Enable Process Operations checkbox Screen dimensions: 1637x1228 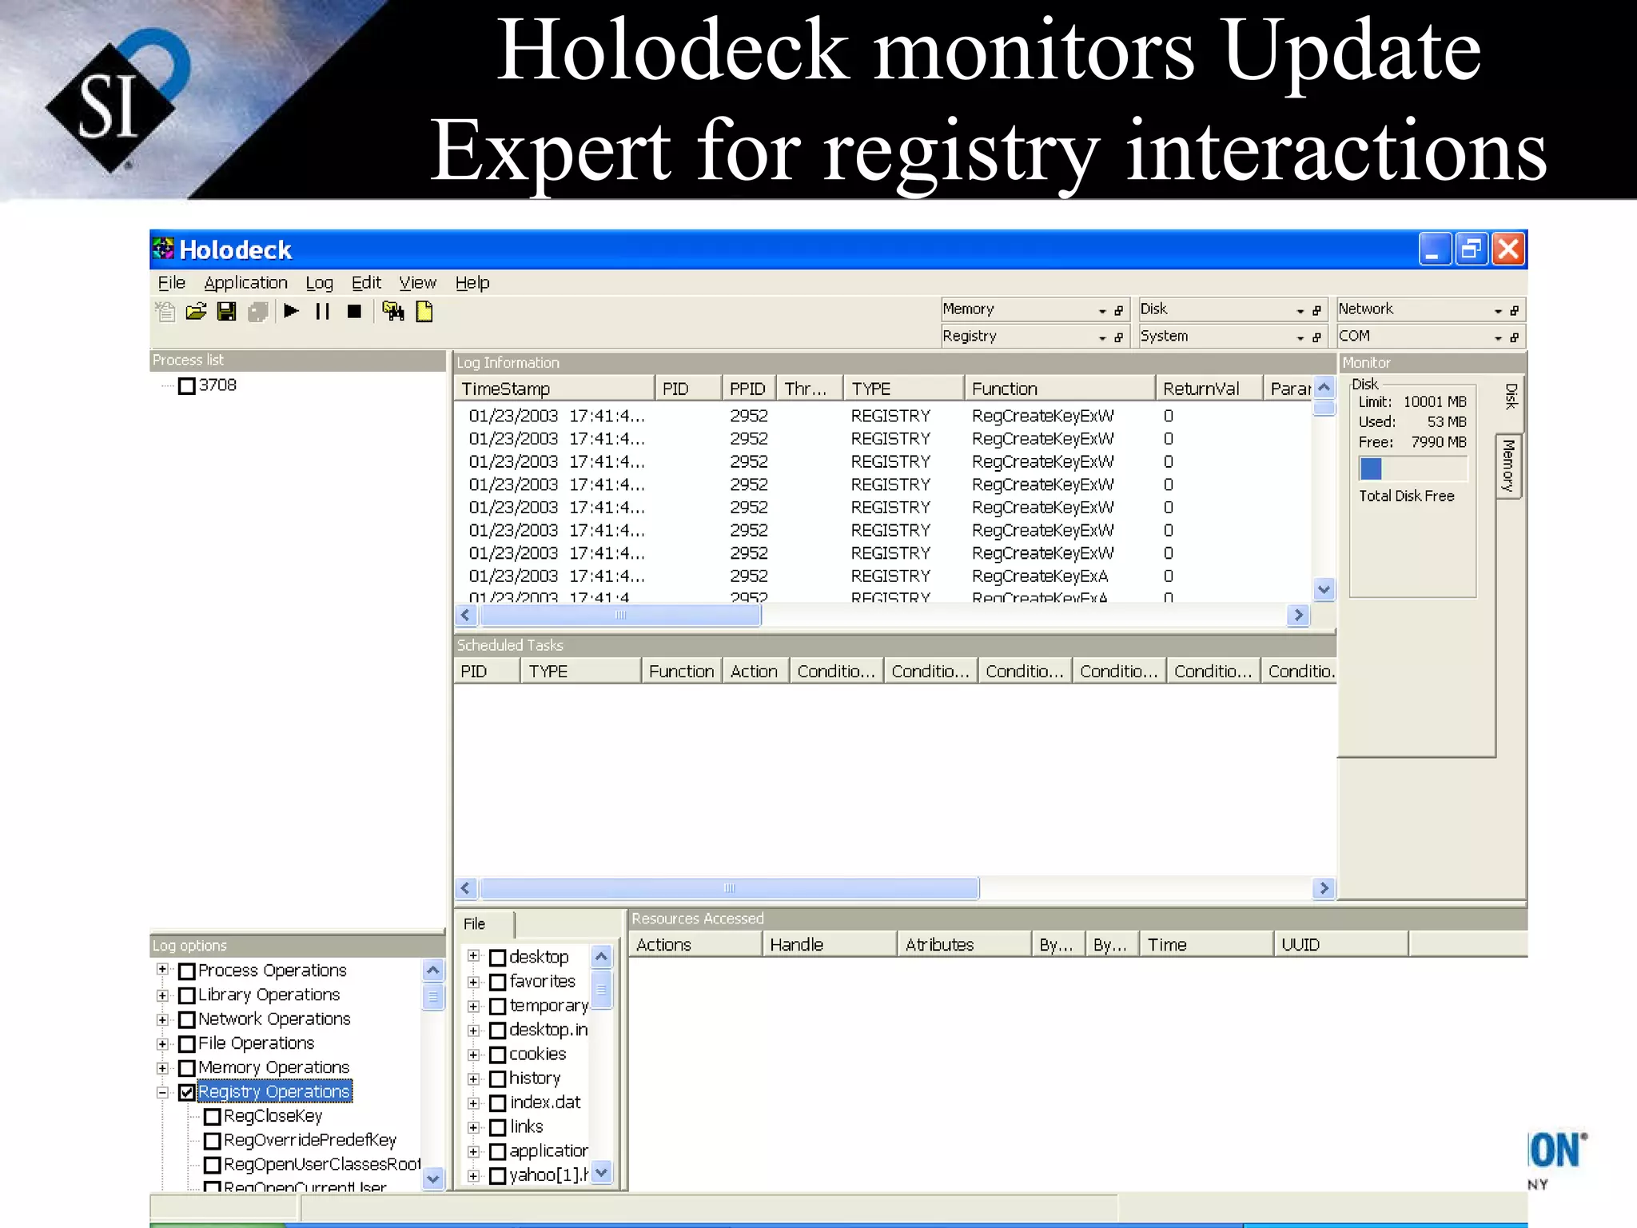pyautogui.click(x=187, y=971)
